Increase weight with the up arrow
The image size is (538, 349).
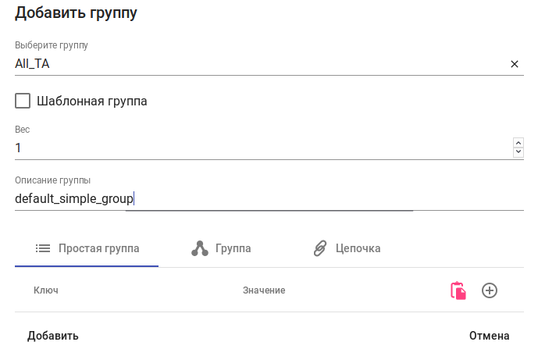coord(518,142)
